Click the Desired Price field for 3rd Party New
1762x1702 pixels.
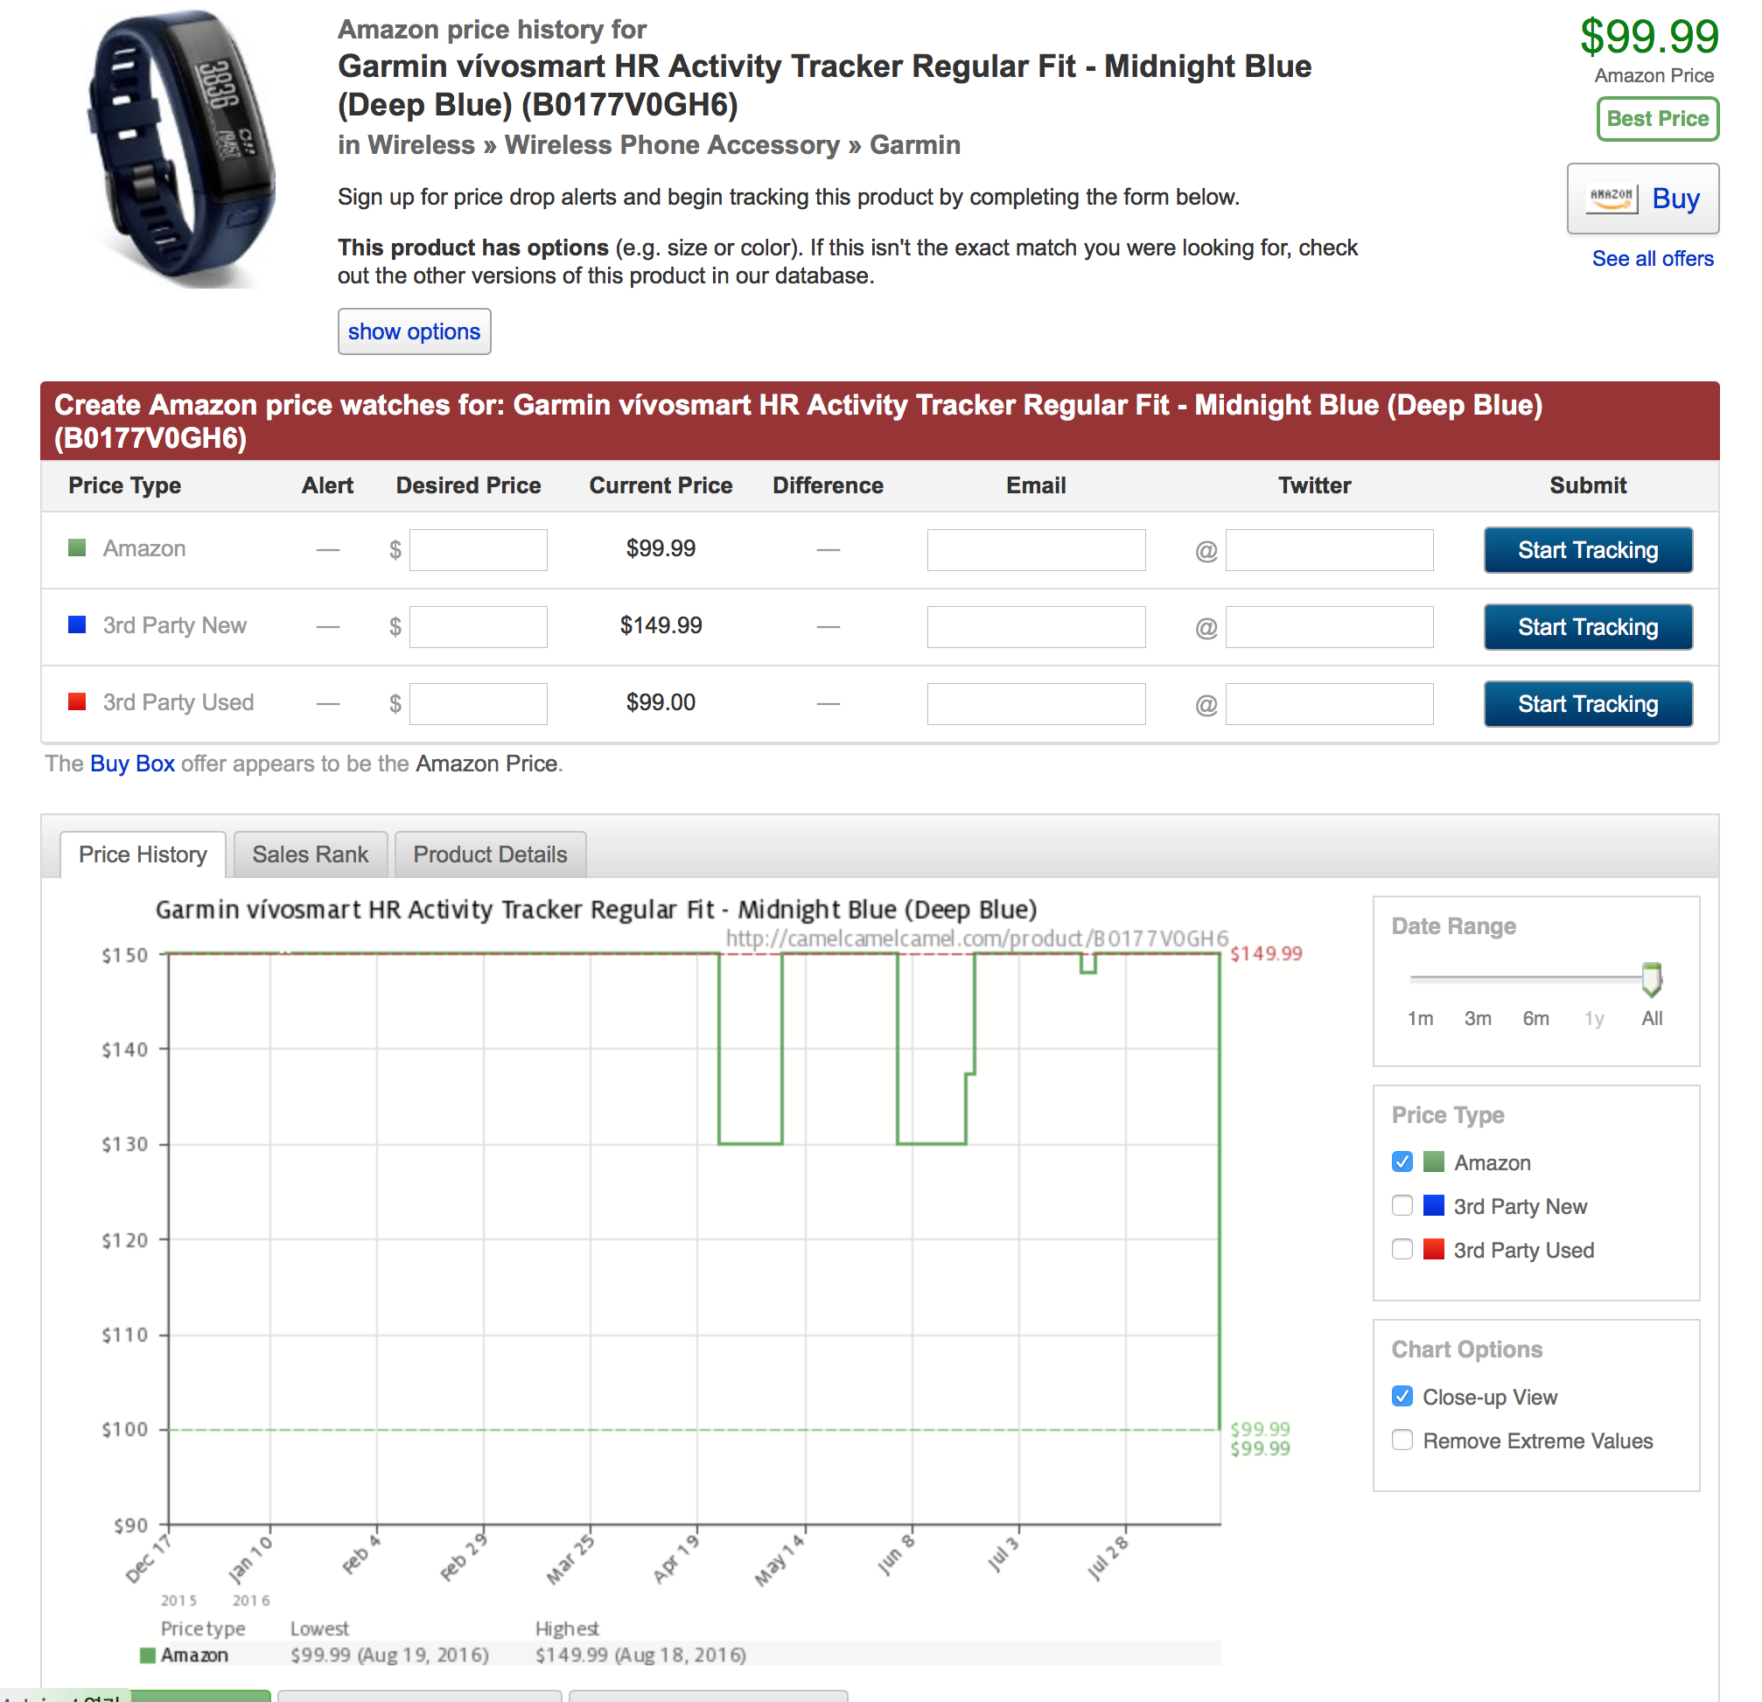click(x=479, y=626)
